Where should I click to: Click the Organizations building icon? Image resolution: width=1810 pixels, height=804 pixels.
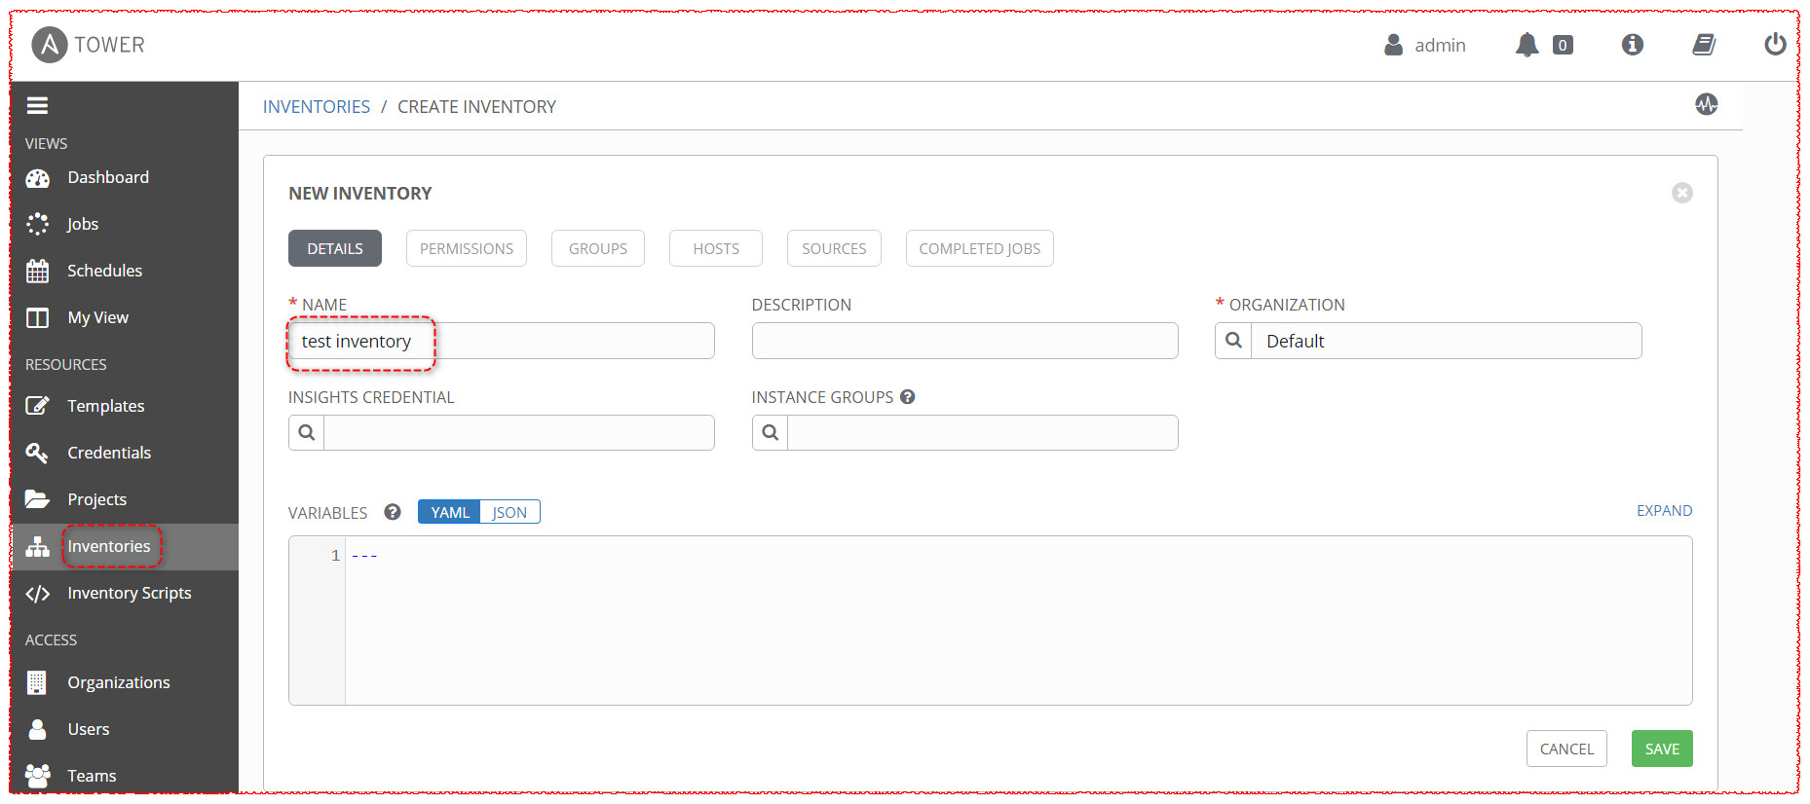point(37,682)
